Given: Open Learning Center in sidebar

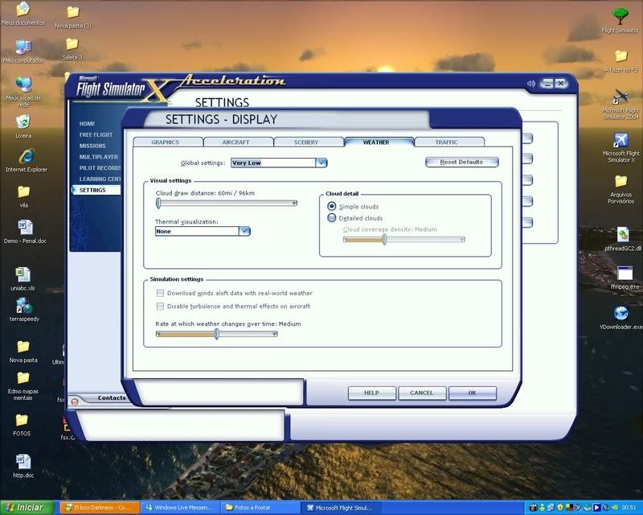Looking at the screenshot, I should (100, 179).
